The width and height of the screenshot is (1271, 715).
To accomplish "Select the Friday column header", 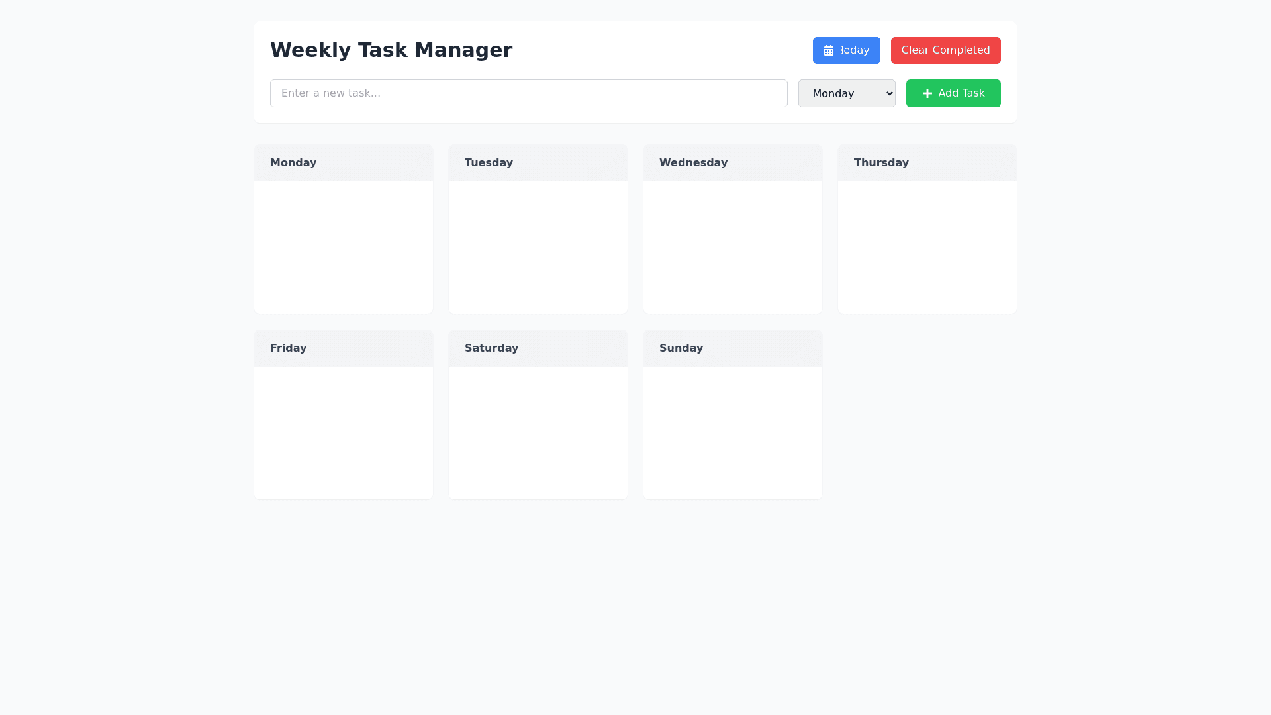I will [288, 348].
